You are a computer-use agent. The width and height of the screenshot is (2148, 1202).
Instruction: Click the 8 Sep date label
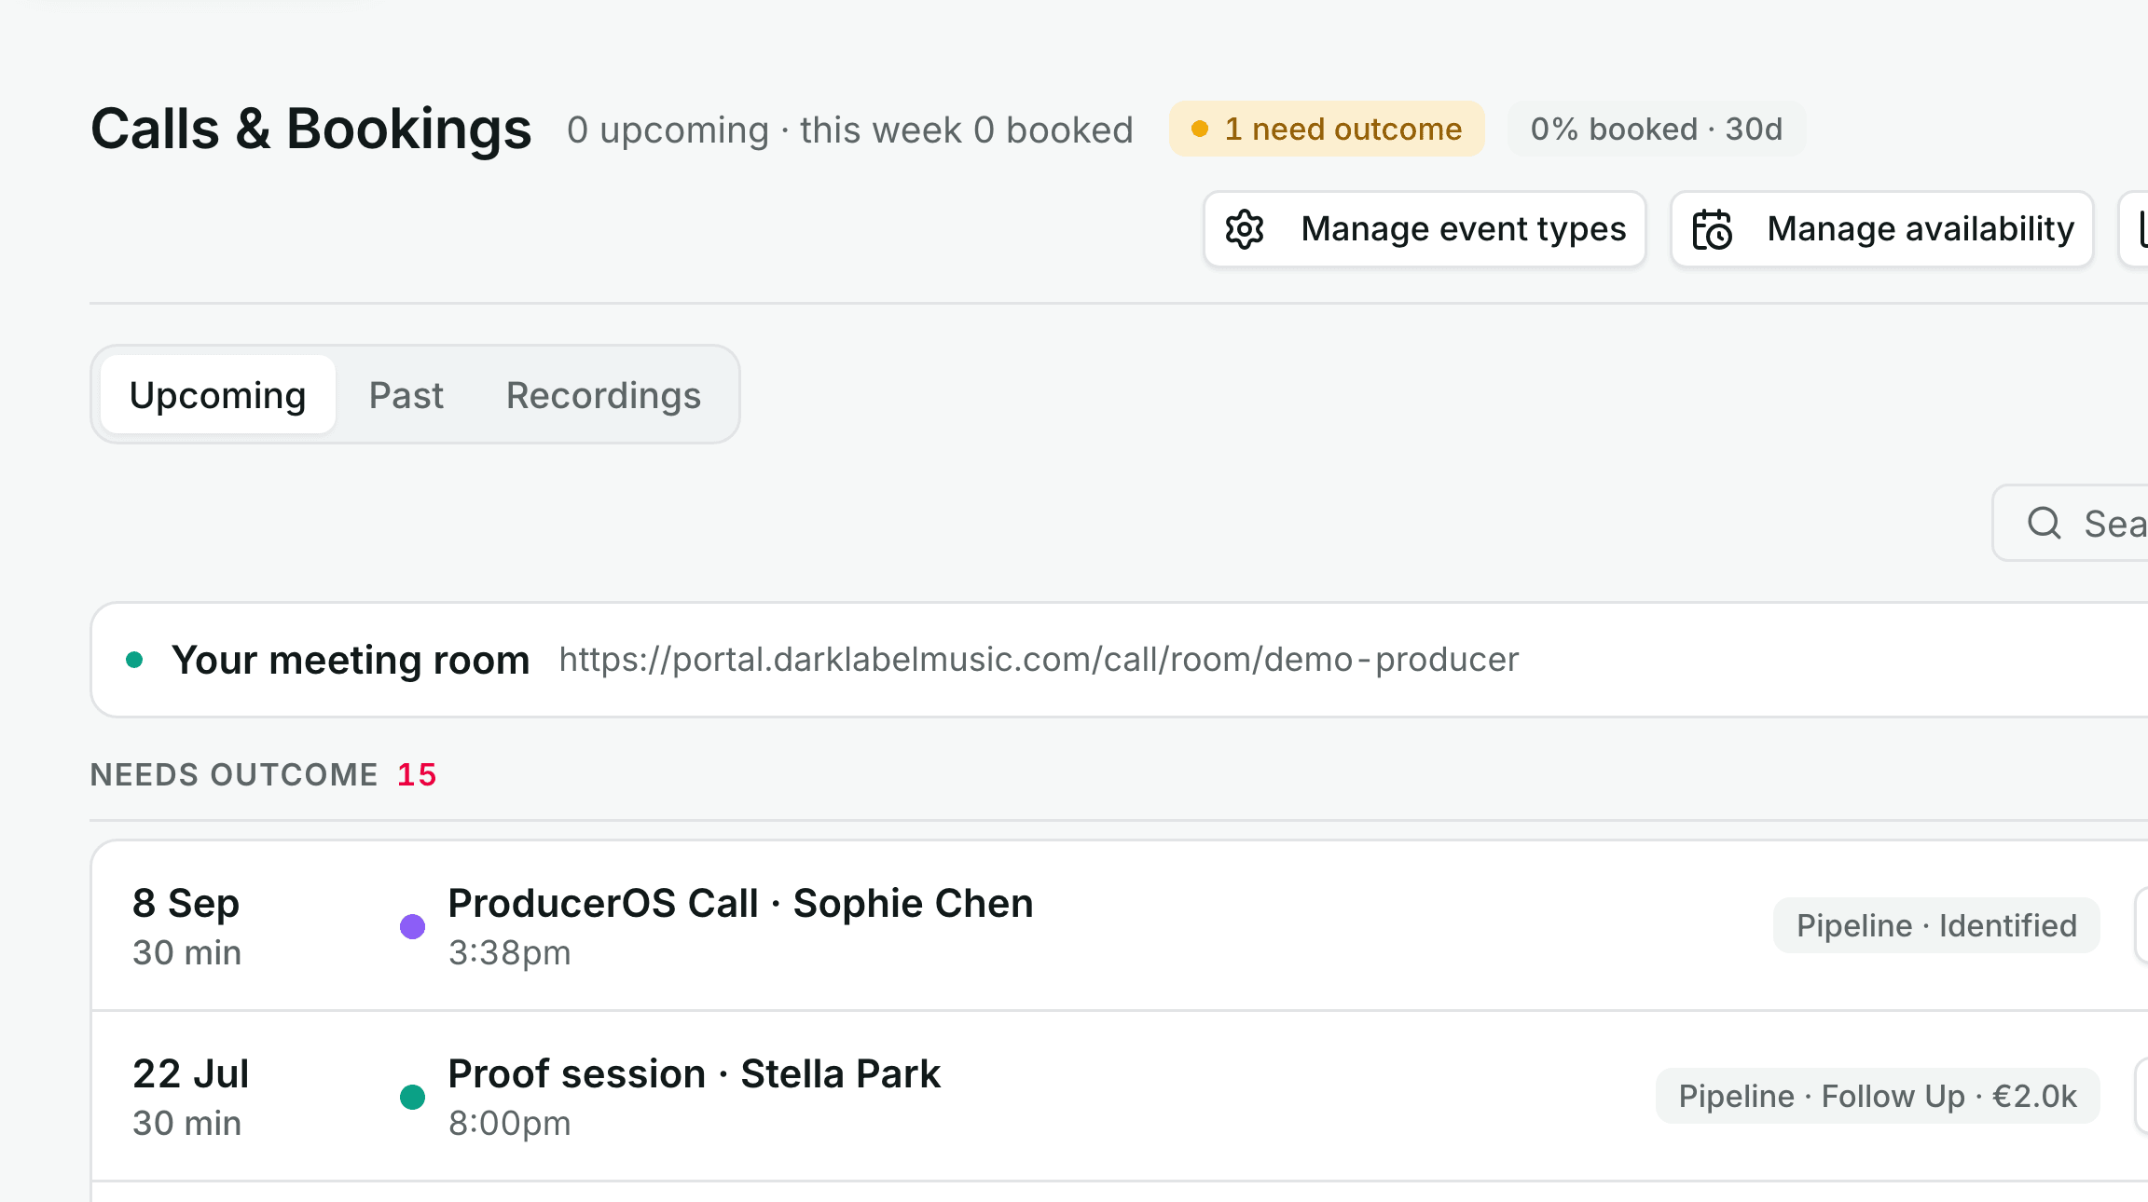[x=186, y=903]
